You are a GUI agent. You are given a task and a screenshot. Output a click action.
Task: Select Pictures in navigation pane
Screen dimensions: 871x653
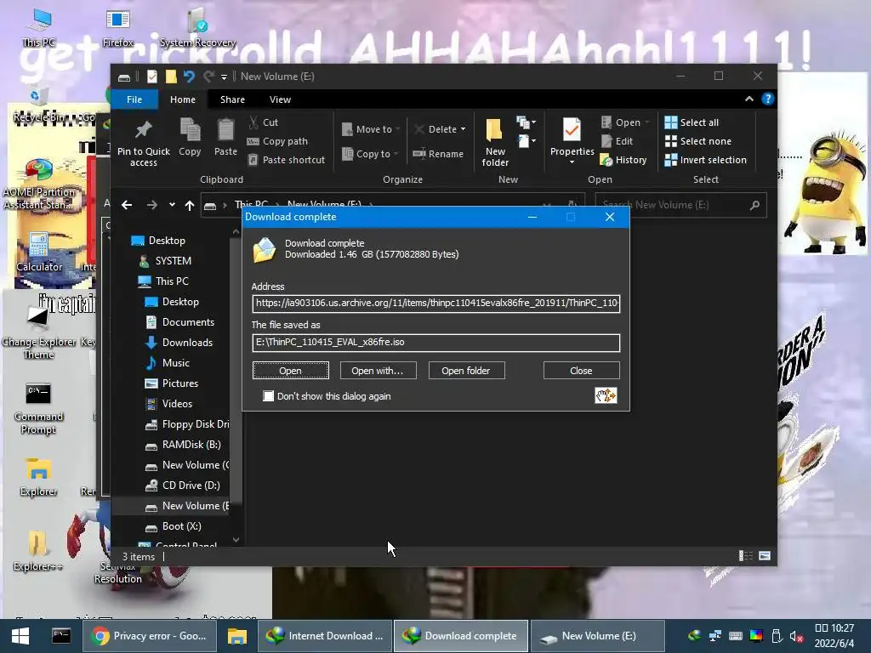point(180,383)
